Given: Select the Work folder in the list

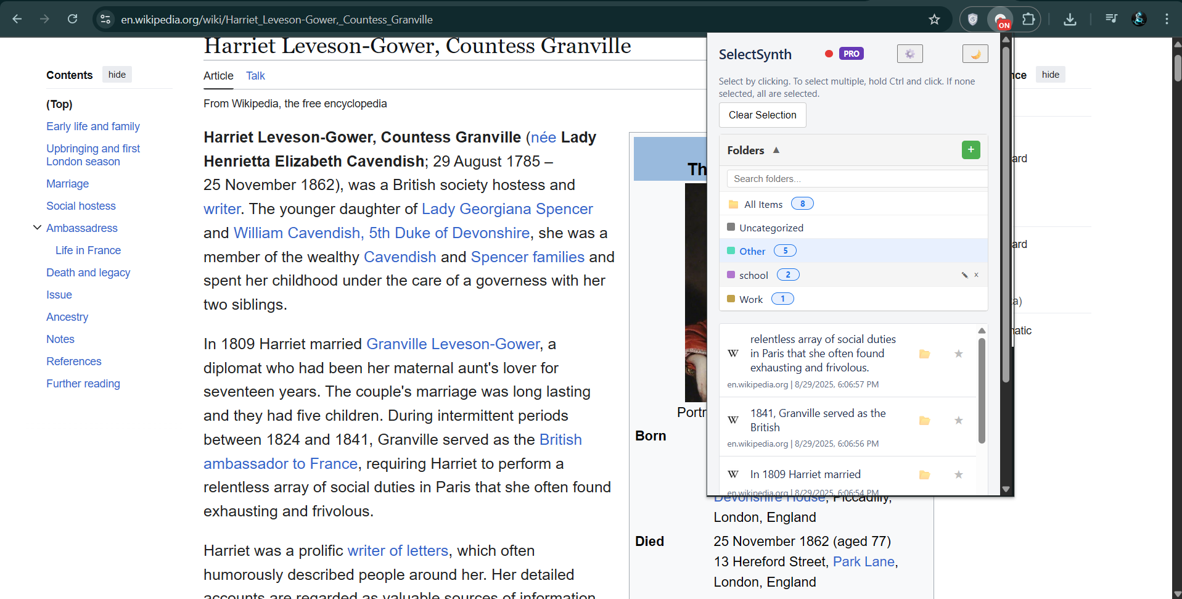Looking at the screenshot, I should [750, 299].
